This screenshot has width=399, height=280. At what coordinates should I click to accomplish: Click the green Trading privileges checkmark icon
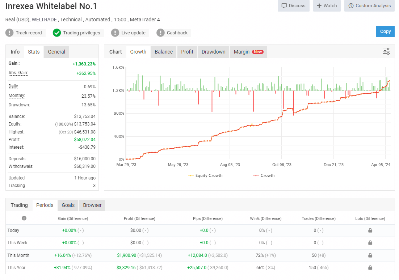point(57,33)
